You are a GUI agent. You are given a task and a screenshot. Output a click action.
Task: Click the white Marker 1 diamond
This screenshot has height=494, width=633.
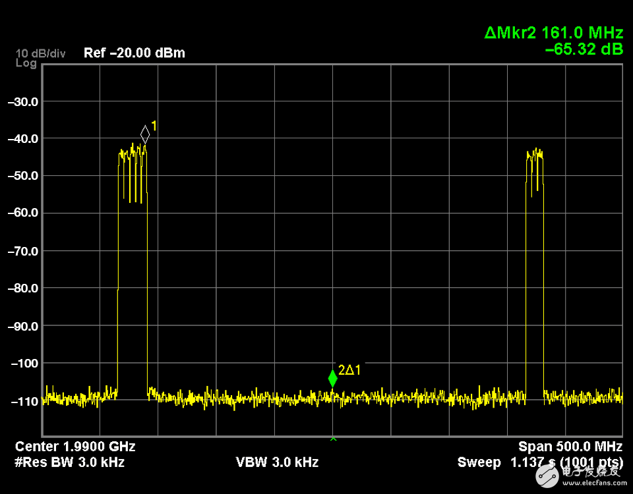pos(145,134)
